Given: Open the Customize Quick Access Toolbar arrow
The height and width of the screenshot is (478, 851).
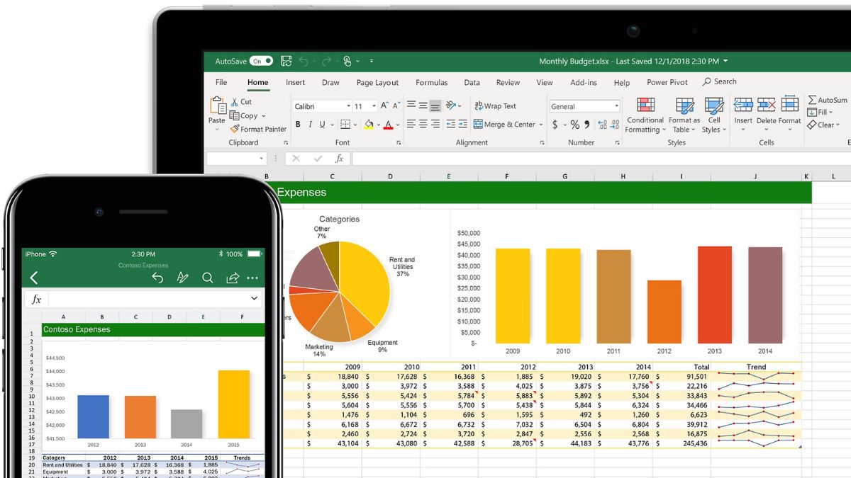Looking at the screenshot, I should (371, 62).
